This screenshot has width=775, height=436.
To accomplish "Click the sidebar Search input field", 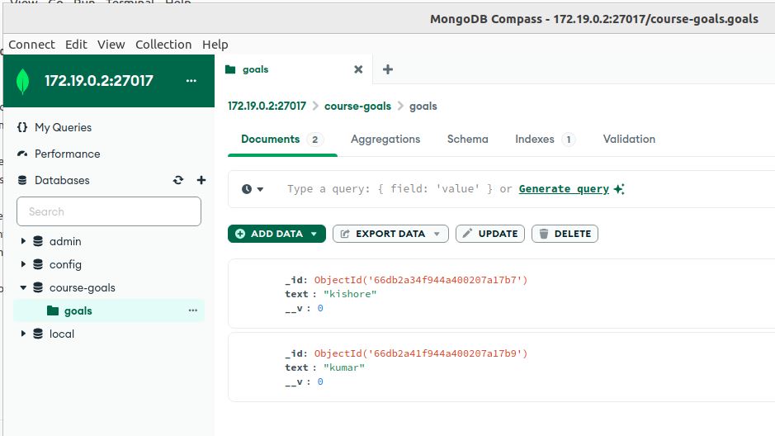I will click(109, 211).
